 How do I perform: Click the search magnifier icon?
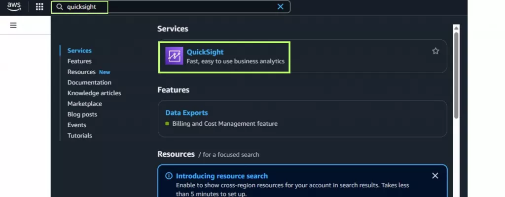pos(60,7)
